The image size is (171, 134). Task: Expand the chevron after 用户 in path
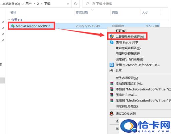34,4
